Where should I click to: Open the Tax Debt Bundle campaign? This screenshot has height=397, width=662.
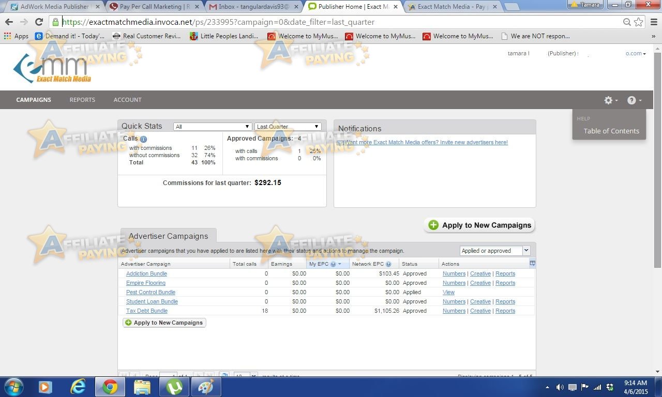coord(147,311)
